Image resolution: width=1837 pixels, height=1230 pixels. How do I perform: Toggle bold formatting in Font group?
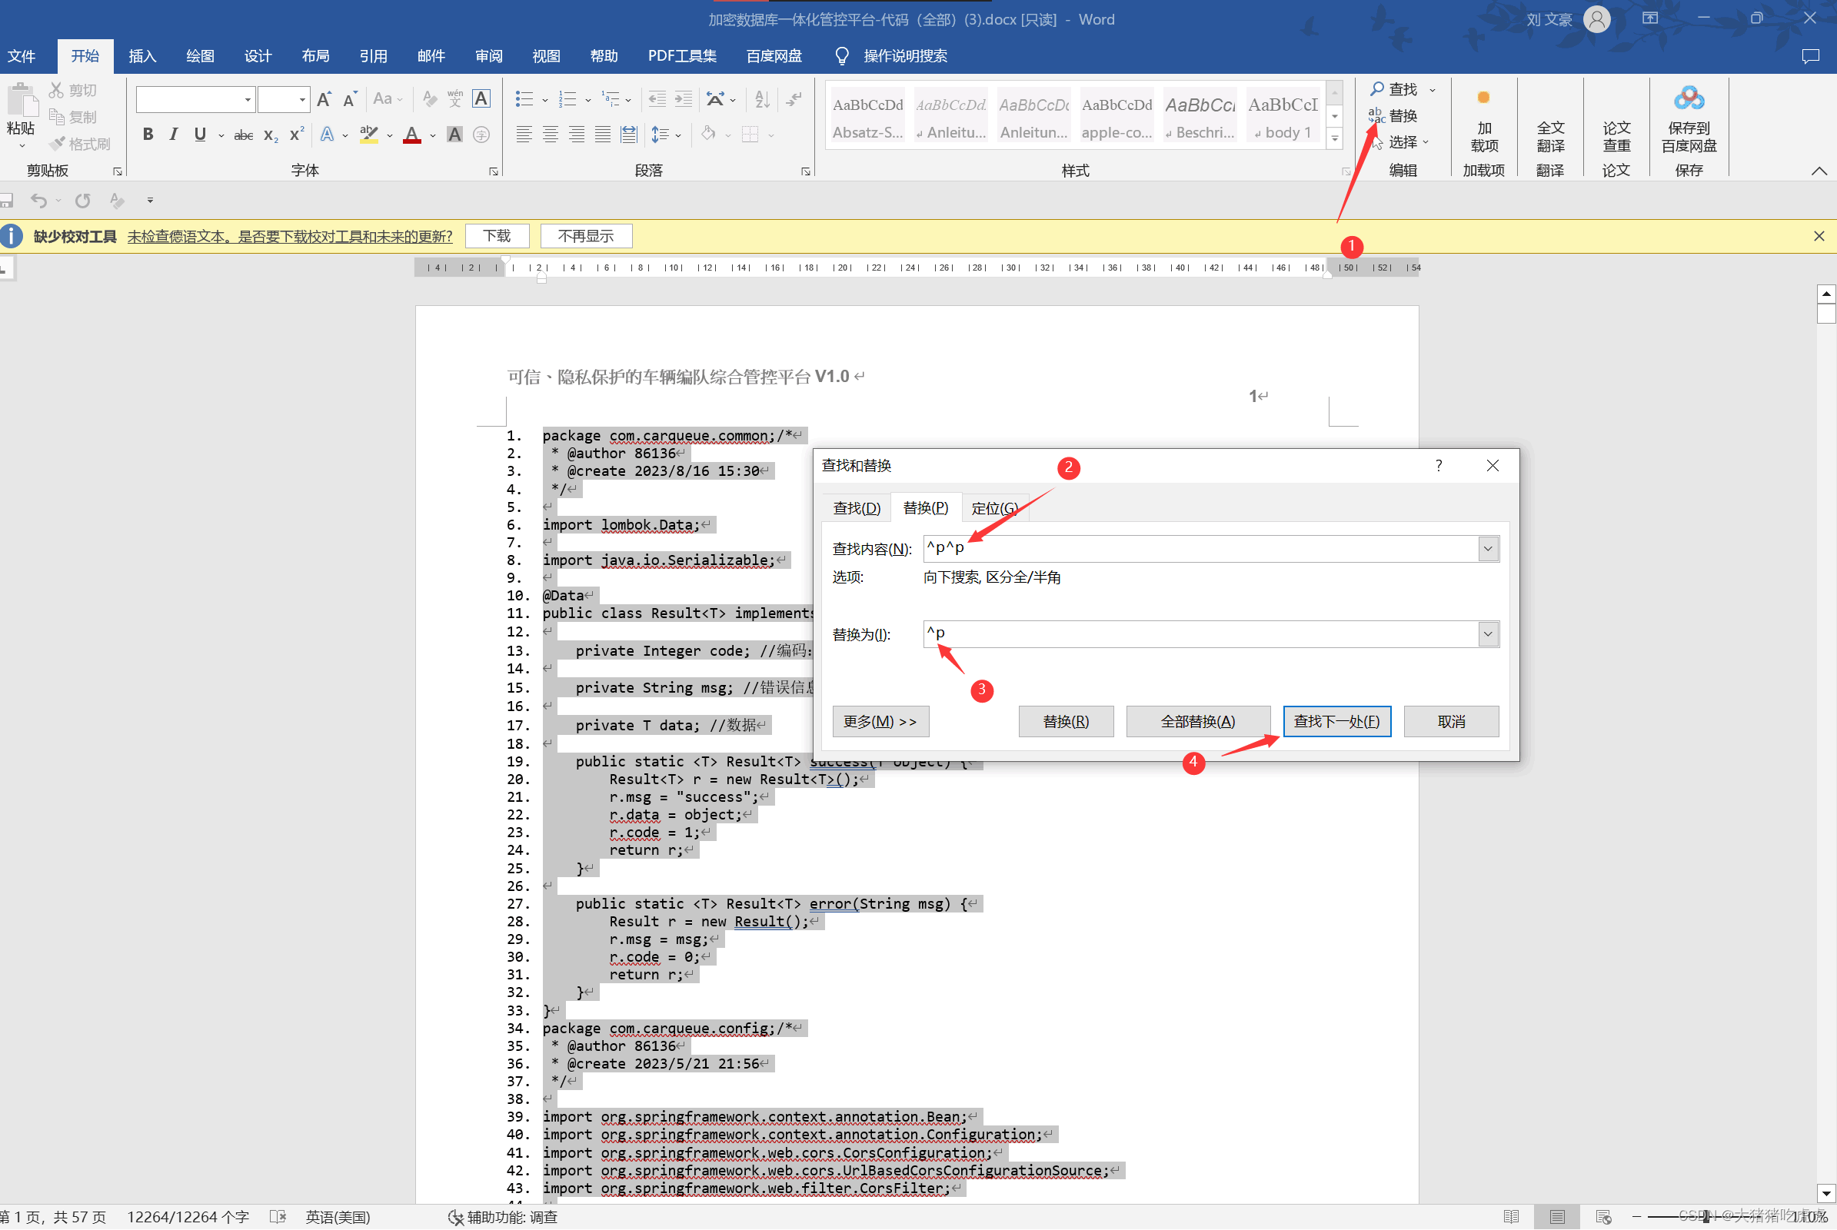point(148,135)
